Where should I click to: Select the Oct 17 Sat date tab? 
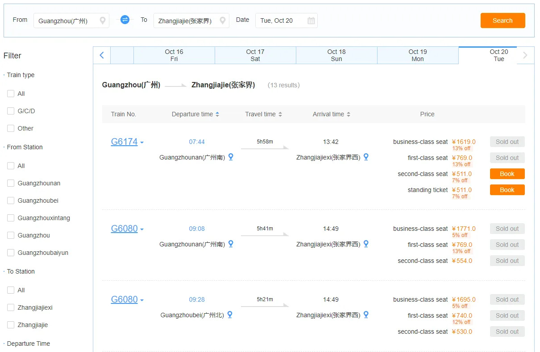click(255, 55)
